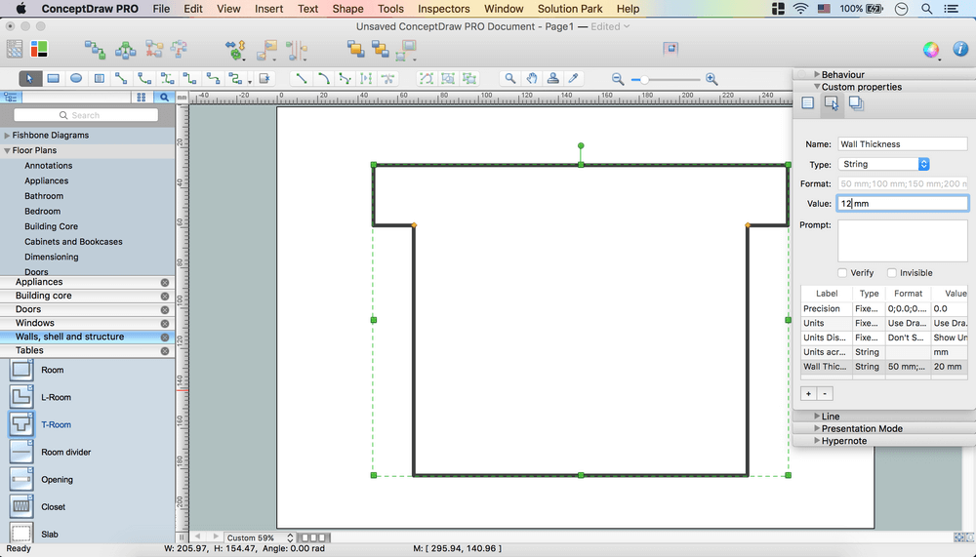Select the magnifier zoom tool
The height and width of the screenshot is (557, 976).
tap(509, 78)
